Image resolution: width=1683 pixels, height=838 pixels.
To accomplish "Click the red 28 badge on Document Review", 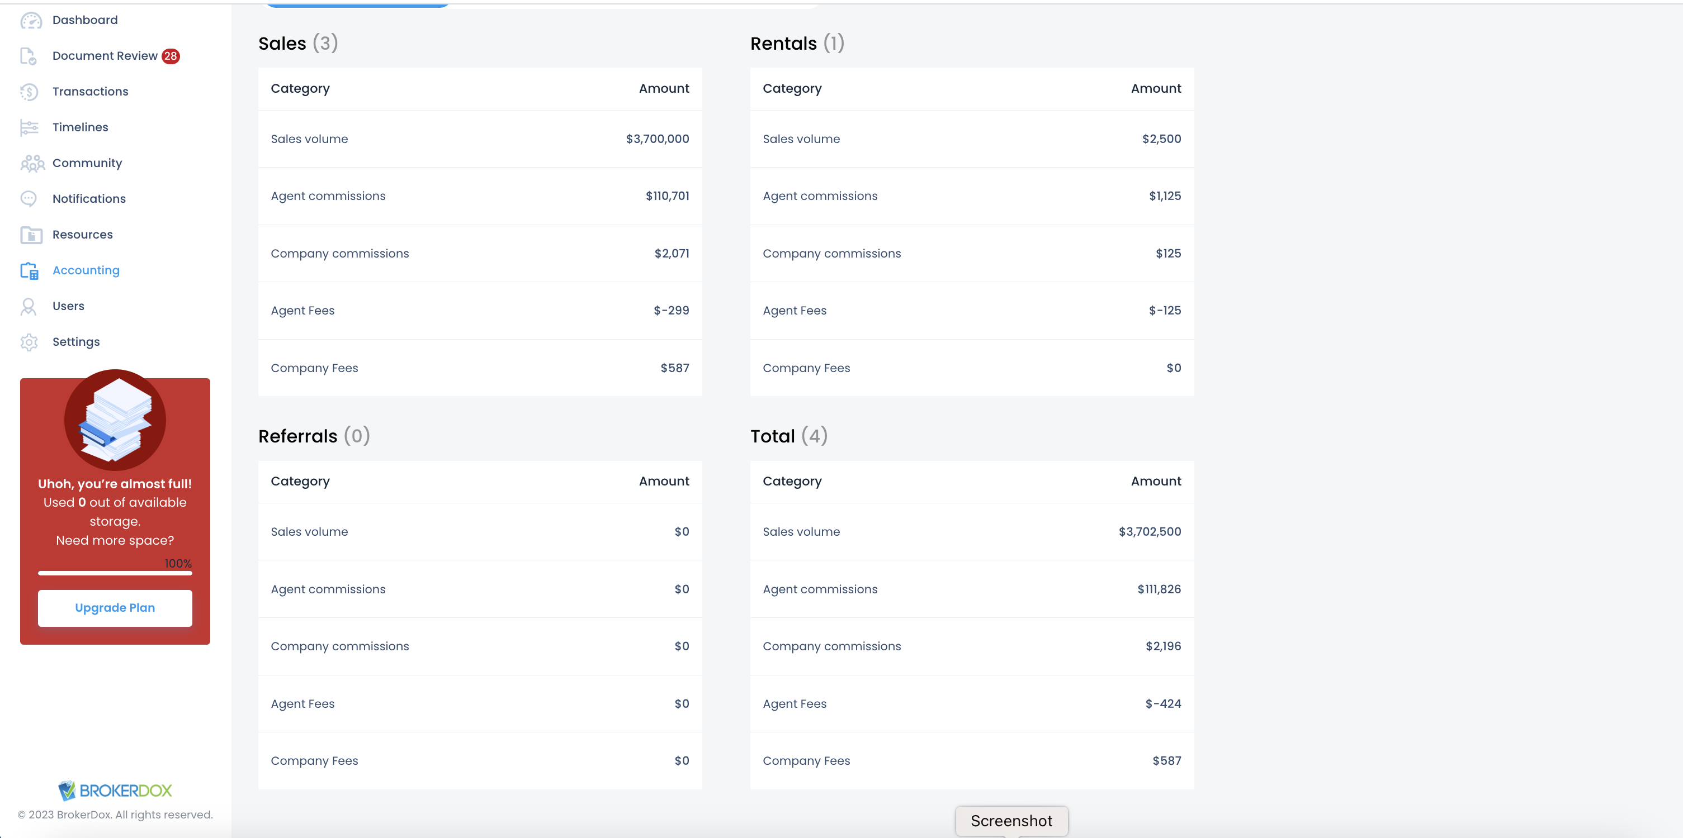I will (171, 56).
